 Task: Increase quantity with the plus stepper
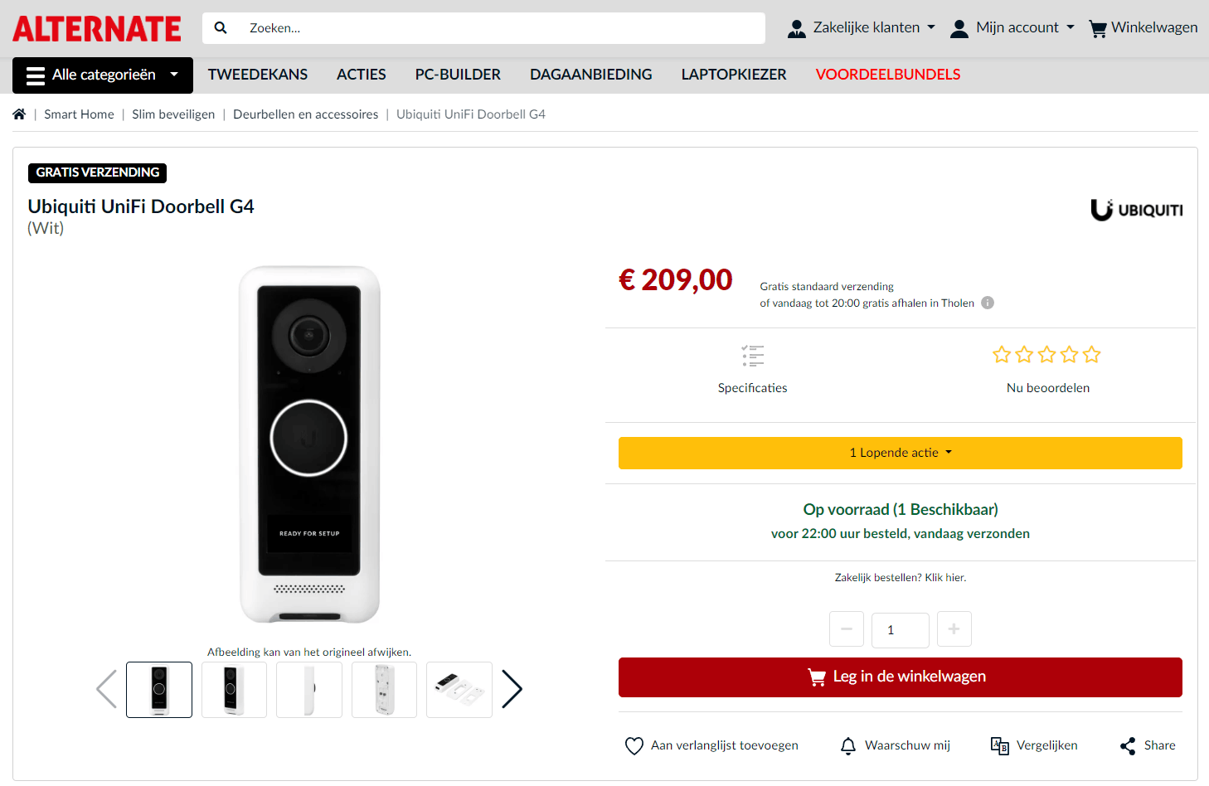tap(954, 629)
